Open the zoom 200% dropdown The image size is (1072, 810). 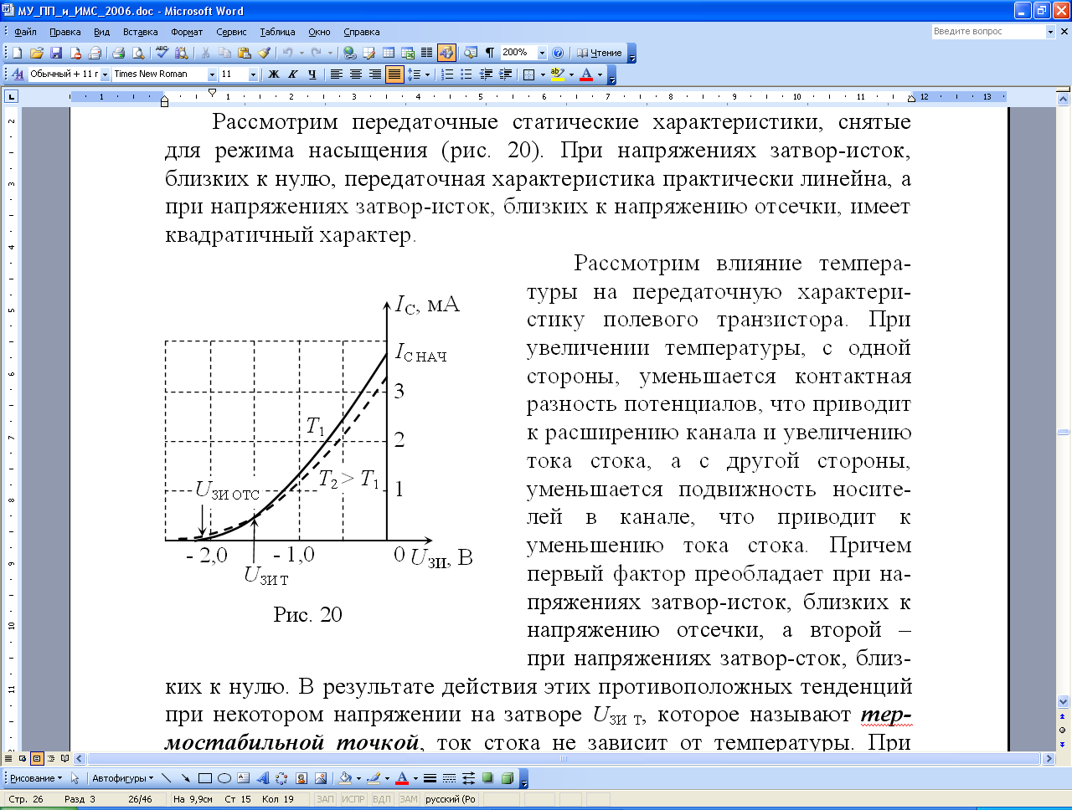(x=542, y=53)
